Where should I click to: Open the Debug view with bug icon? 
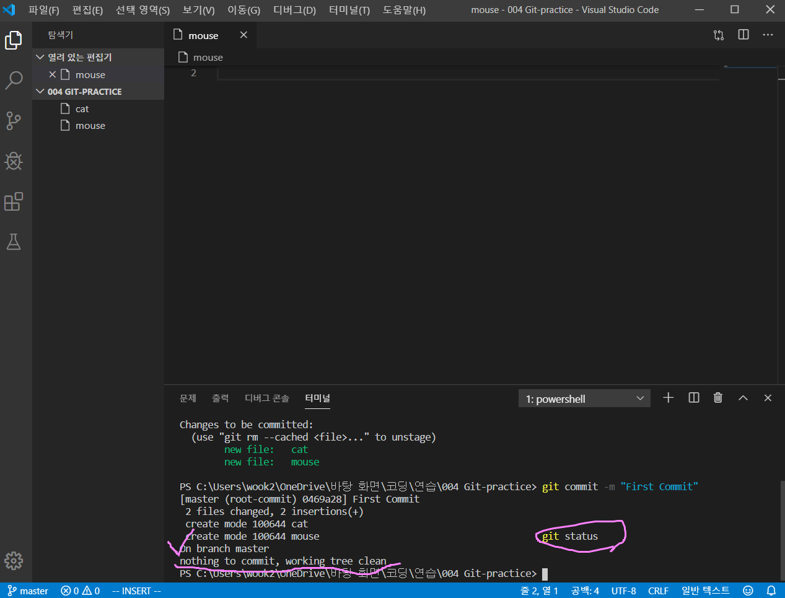(x=14, y=161)
